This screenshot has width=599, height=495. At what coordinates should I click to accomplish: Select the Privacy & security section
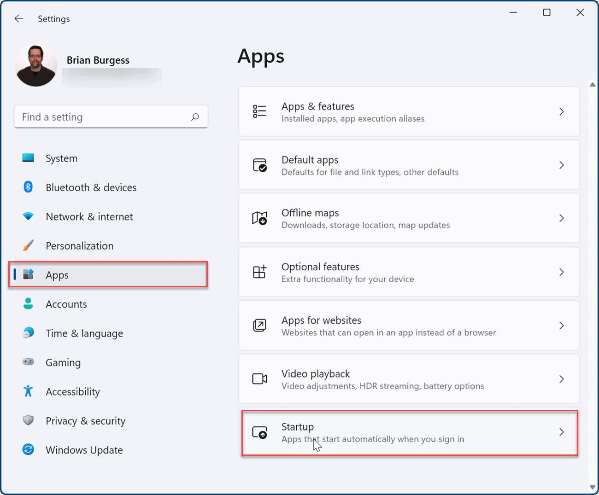(85, 420)
